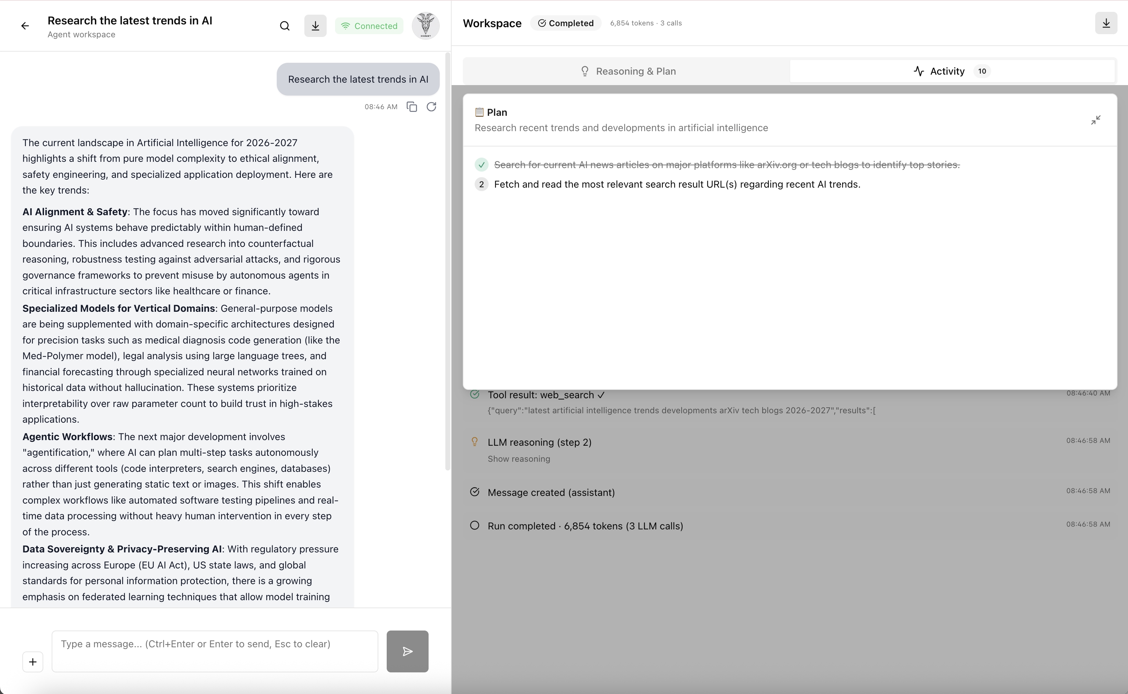The width and height of the screenshot is (1128, 694).
Task: Click the Agentic Workflows heading
Action: tap(67, 437)
